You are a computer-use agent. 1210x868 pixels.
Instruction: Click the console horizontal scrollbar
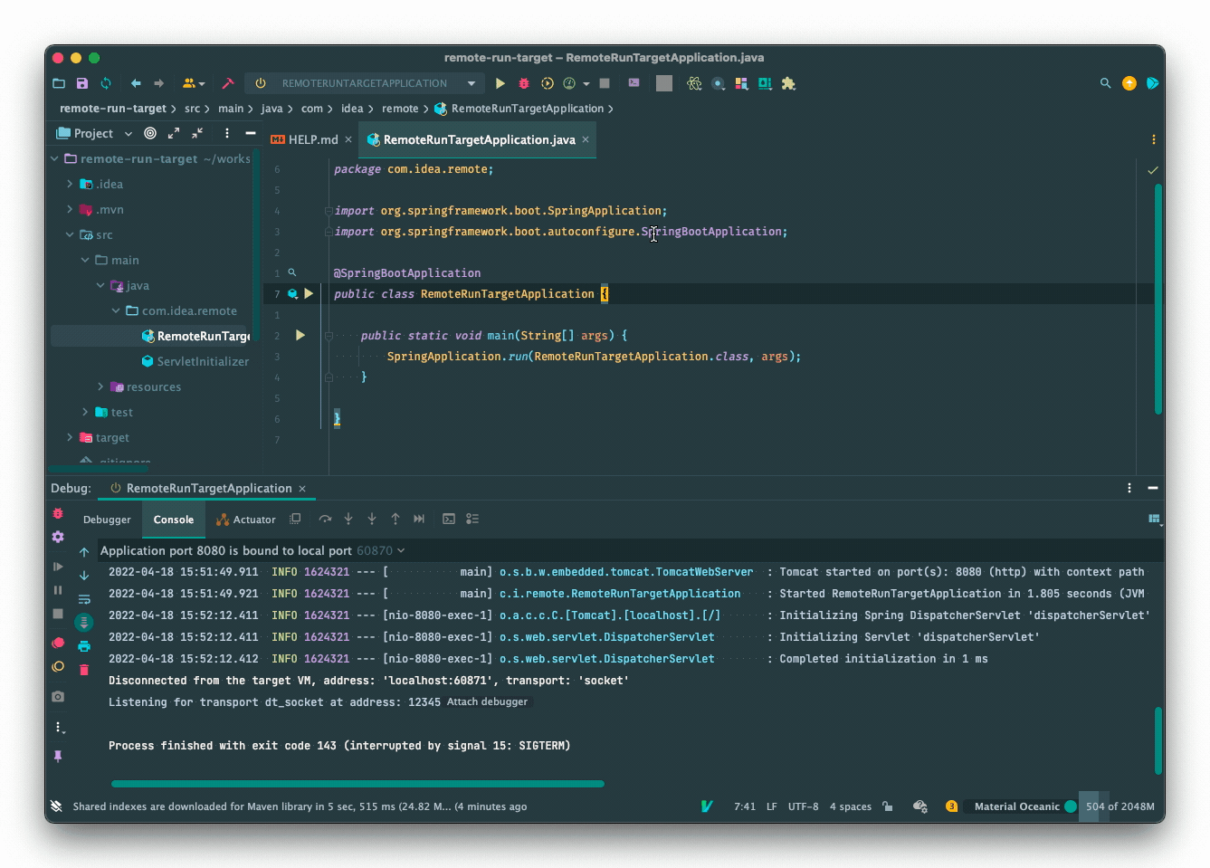point(357,784)
